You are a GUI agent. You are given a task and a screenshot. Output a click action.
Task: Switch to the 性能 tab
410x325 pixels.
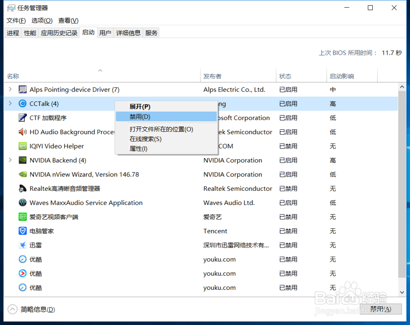click(30, 33)
